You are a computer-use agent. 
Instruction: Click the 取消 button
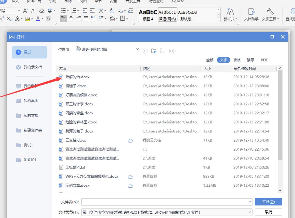coord(268,212)
